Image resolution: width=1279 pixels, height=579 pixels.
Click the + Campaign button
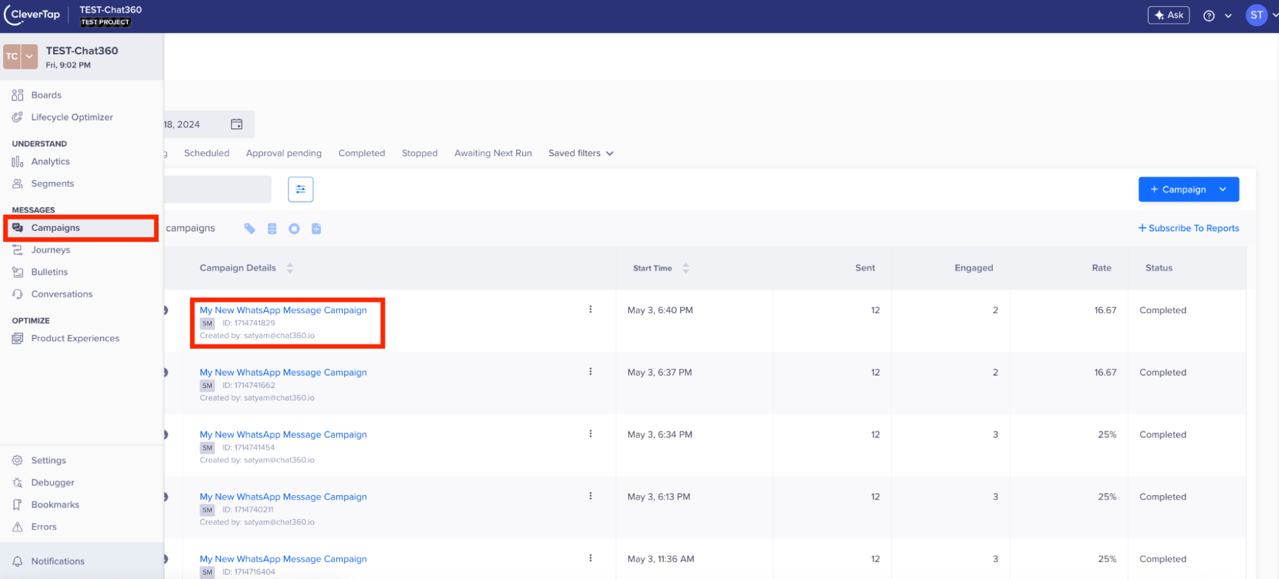coord(1178,189)
